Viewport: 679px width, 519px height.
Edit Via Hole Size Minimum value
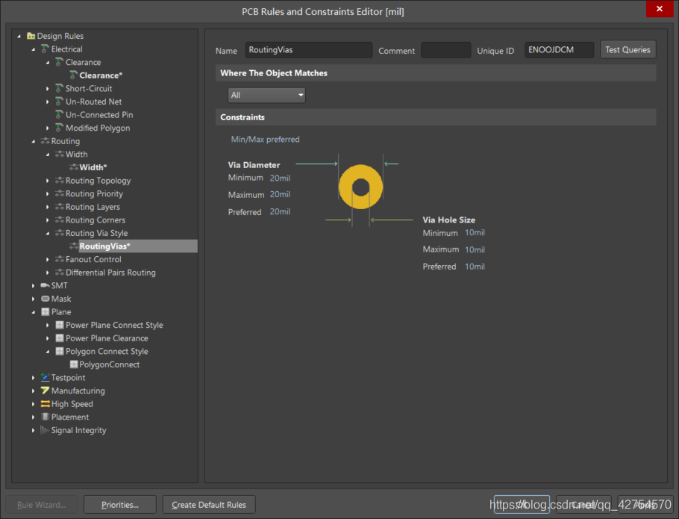point(475,233)
